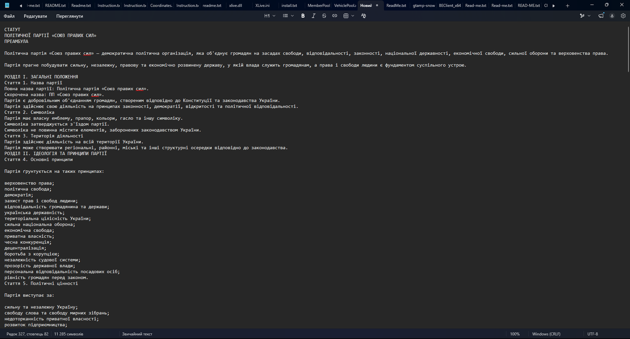Toggle bold formatting
This screenshot has height=339, width=630.
click(x=303, y=16)
